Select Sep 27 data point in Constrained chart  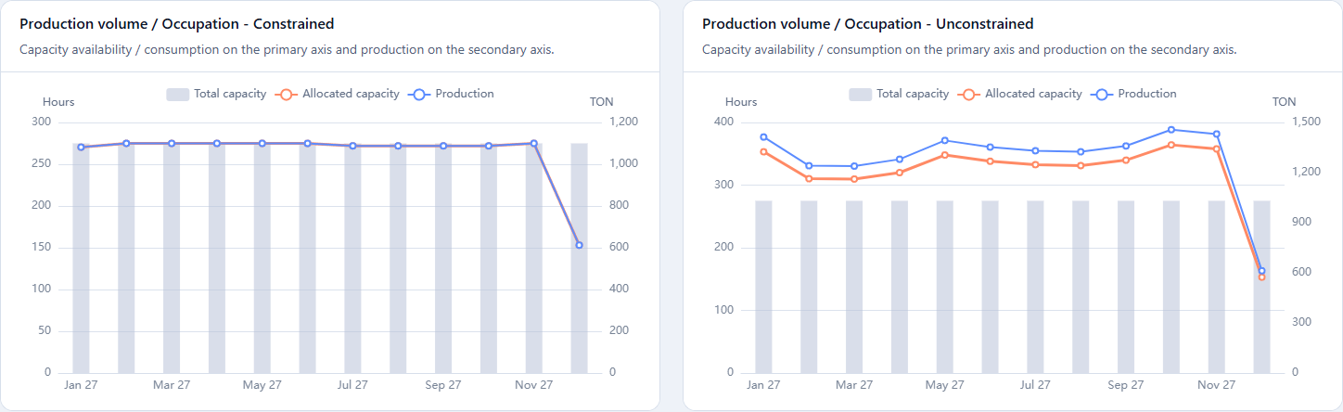(x=443, y=146)
